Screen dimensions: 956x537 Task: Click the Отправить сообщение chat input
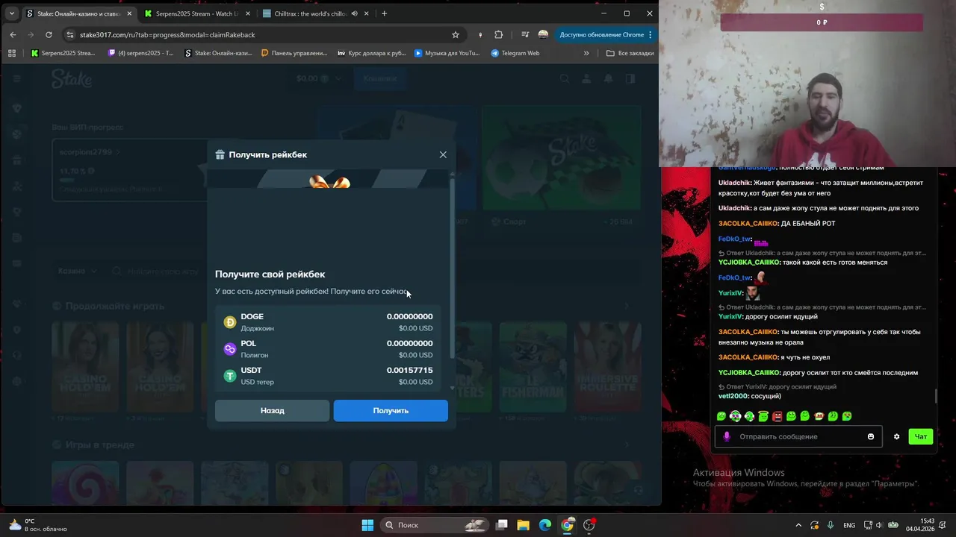tap(799, 436)
